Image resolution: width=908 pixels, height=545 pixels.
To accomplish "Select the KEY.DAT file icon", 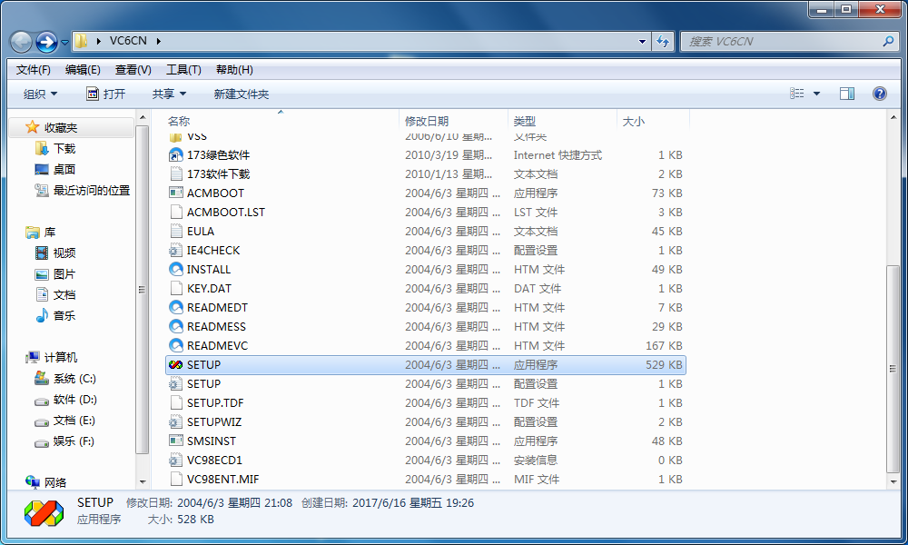I will (x=175, y=289).
